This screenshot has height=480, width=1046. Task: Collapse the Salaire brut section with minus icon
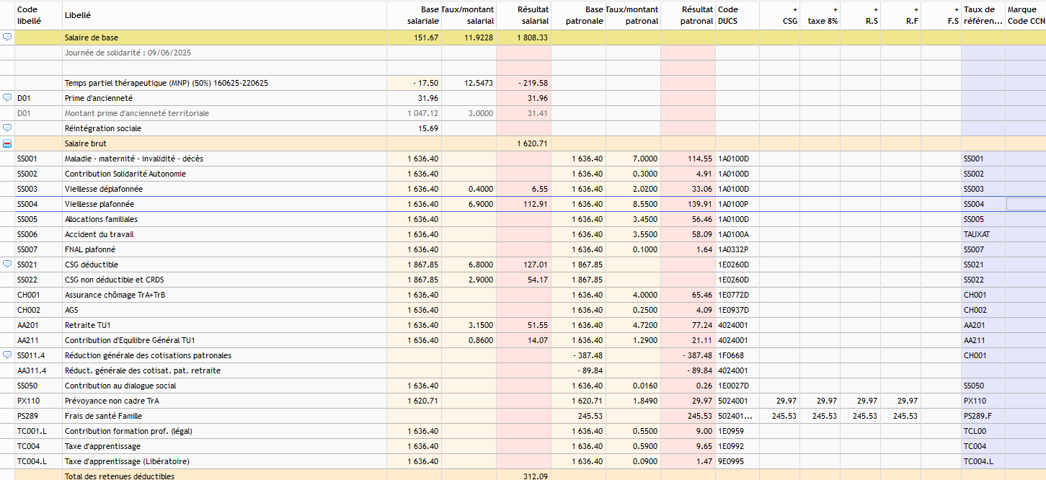[7, 143]
